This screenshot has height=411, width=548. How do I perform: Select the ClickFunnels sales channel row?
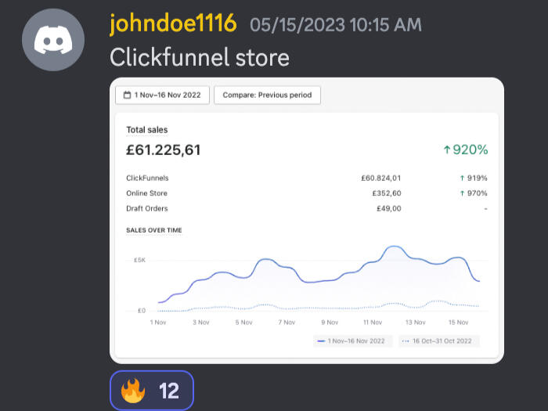tap(147, 178)
